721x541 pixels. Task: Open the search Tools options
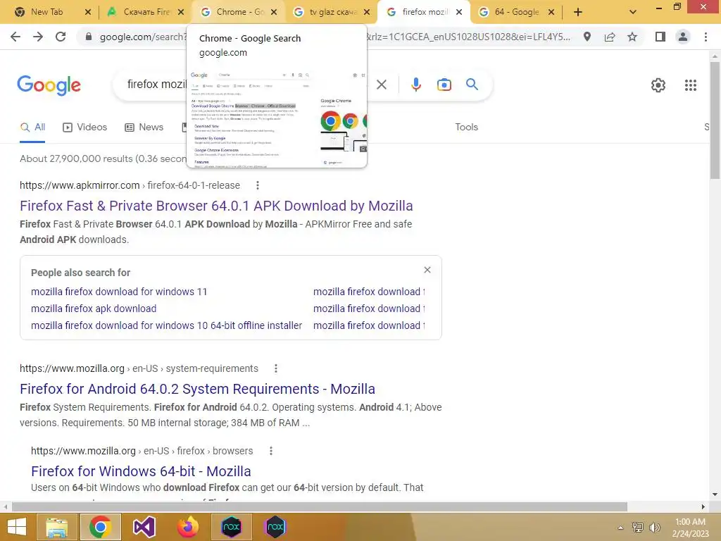point(466,128)
